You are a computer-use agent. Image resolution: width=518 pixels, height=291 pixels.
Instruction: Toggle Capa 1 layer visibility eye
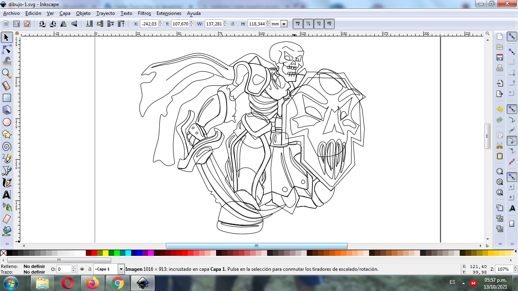[x=82, y=269]
